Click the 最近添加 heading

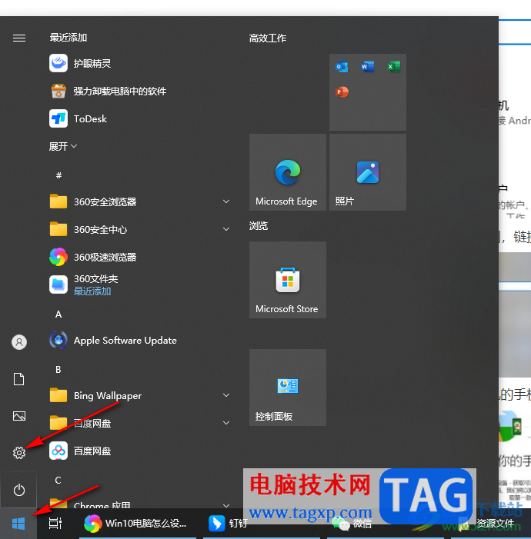pos(68,38)
